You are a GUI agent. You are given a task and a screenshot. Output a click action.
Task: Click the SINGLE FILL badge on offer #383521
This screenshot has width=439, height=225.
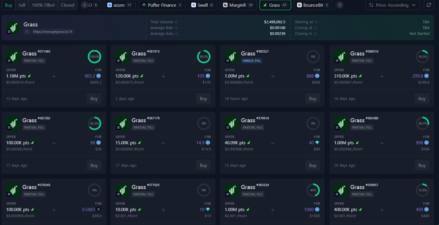tap(252, 61)
